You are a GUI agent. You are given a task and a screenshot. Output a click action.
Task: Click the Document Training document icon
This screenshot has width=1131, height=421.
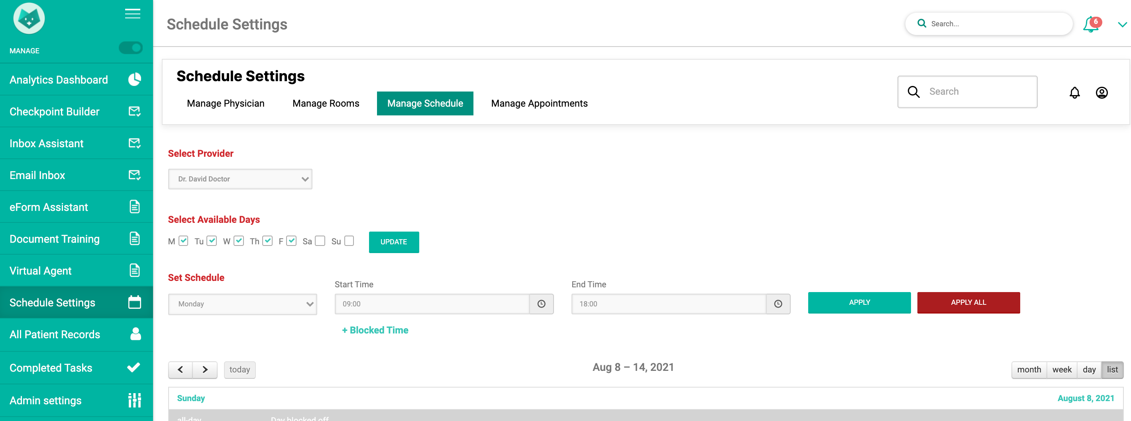tap(134, 239)
